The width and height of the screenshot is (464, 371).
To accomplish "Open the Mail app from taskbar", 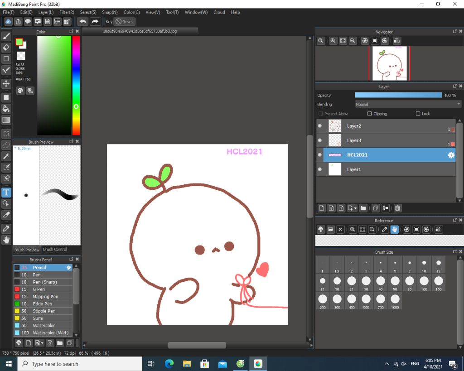I will pyautogui.click(x=222, y=364).
